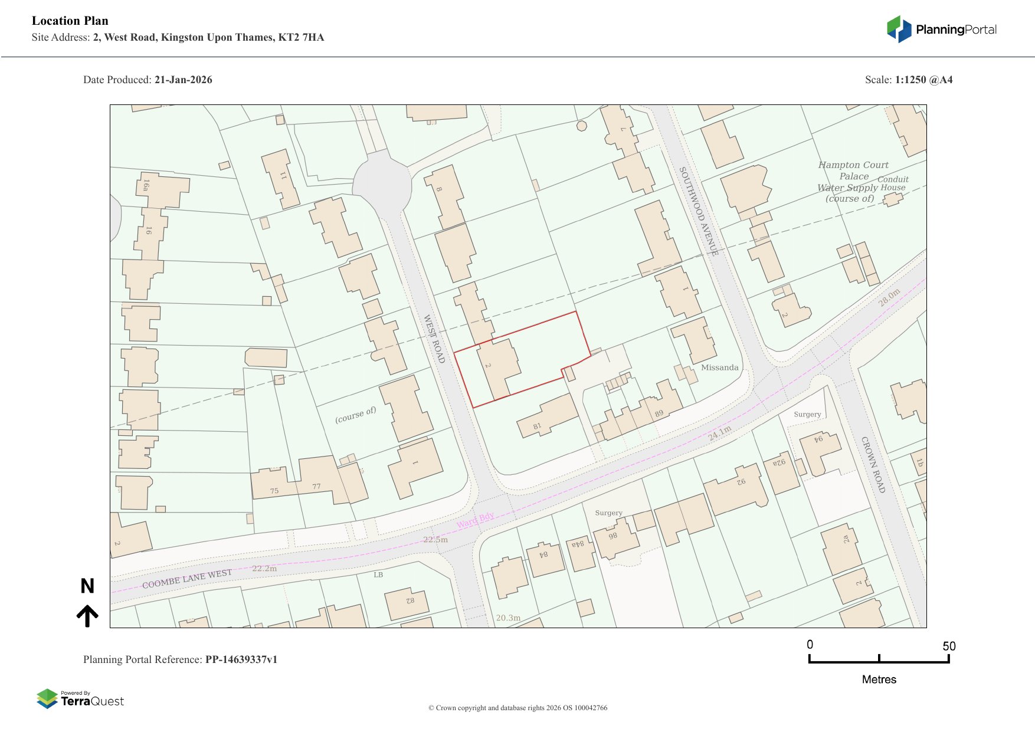Click the Hampton Court Palace label
This screenshot has width=1035, height=732.
click(x=853, y=170)
